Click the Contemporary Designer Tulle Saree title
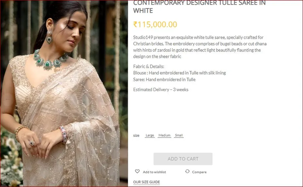 click(199, 7)
